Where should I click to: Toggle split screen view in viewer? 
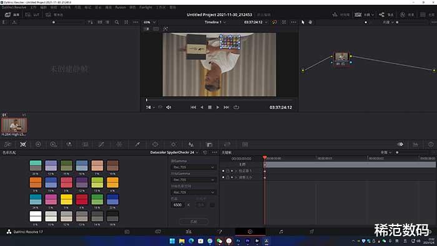click(156, 29)
